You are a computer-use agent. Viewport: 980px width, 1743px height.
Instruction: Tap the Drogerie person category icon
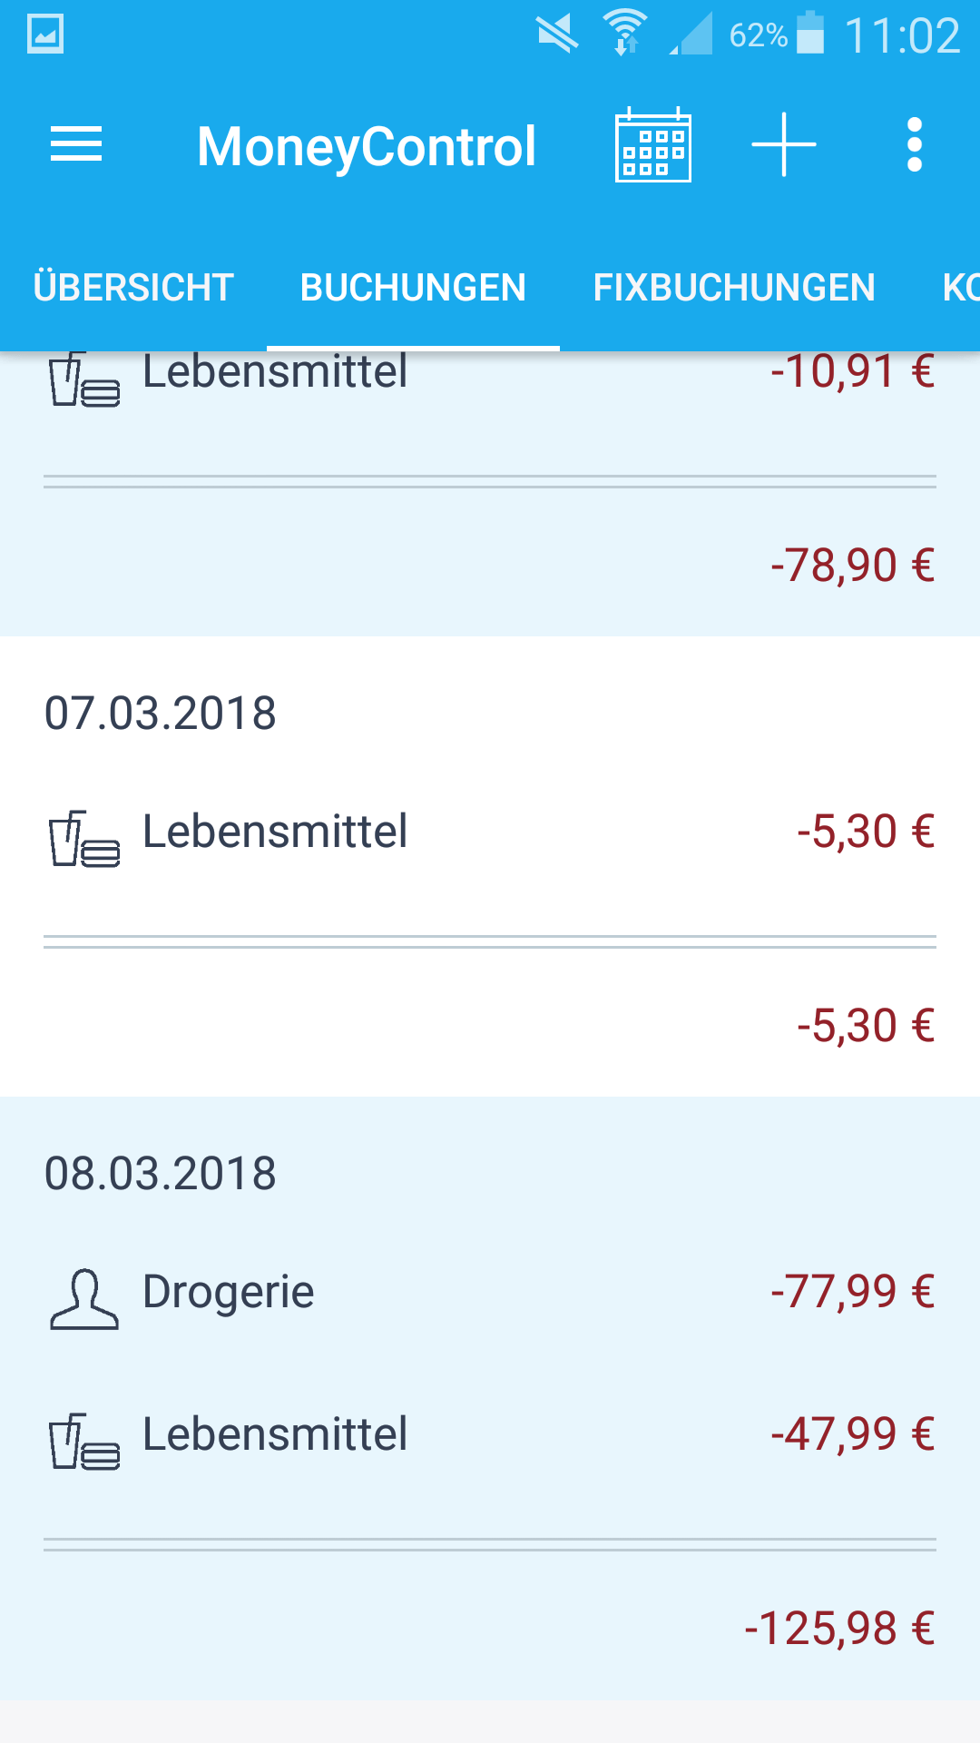pyautogui.click(x=83, y=1298)
